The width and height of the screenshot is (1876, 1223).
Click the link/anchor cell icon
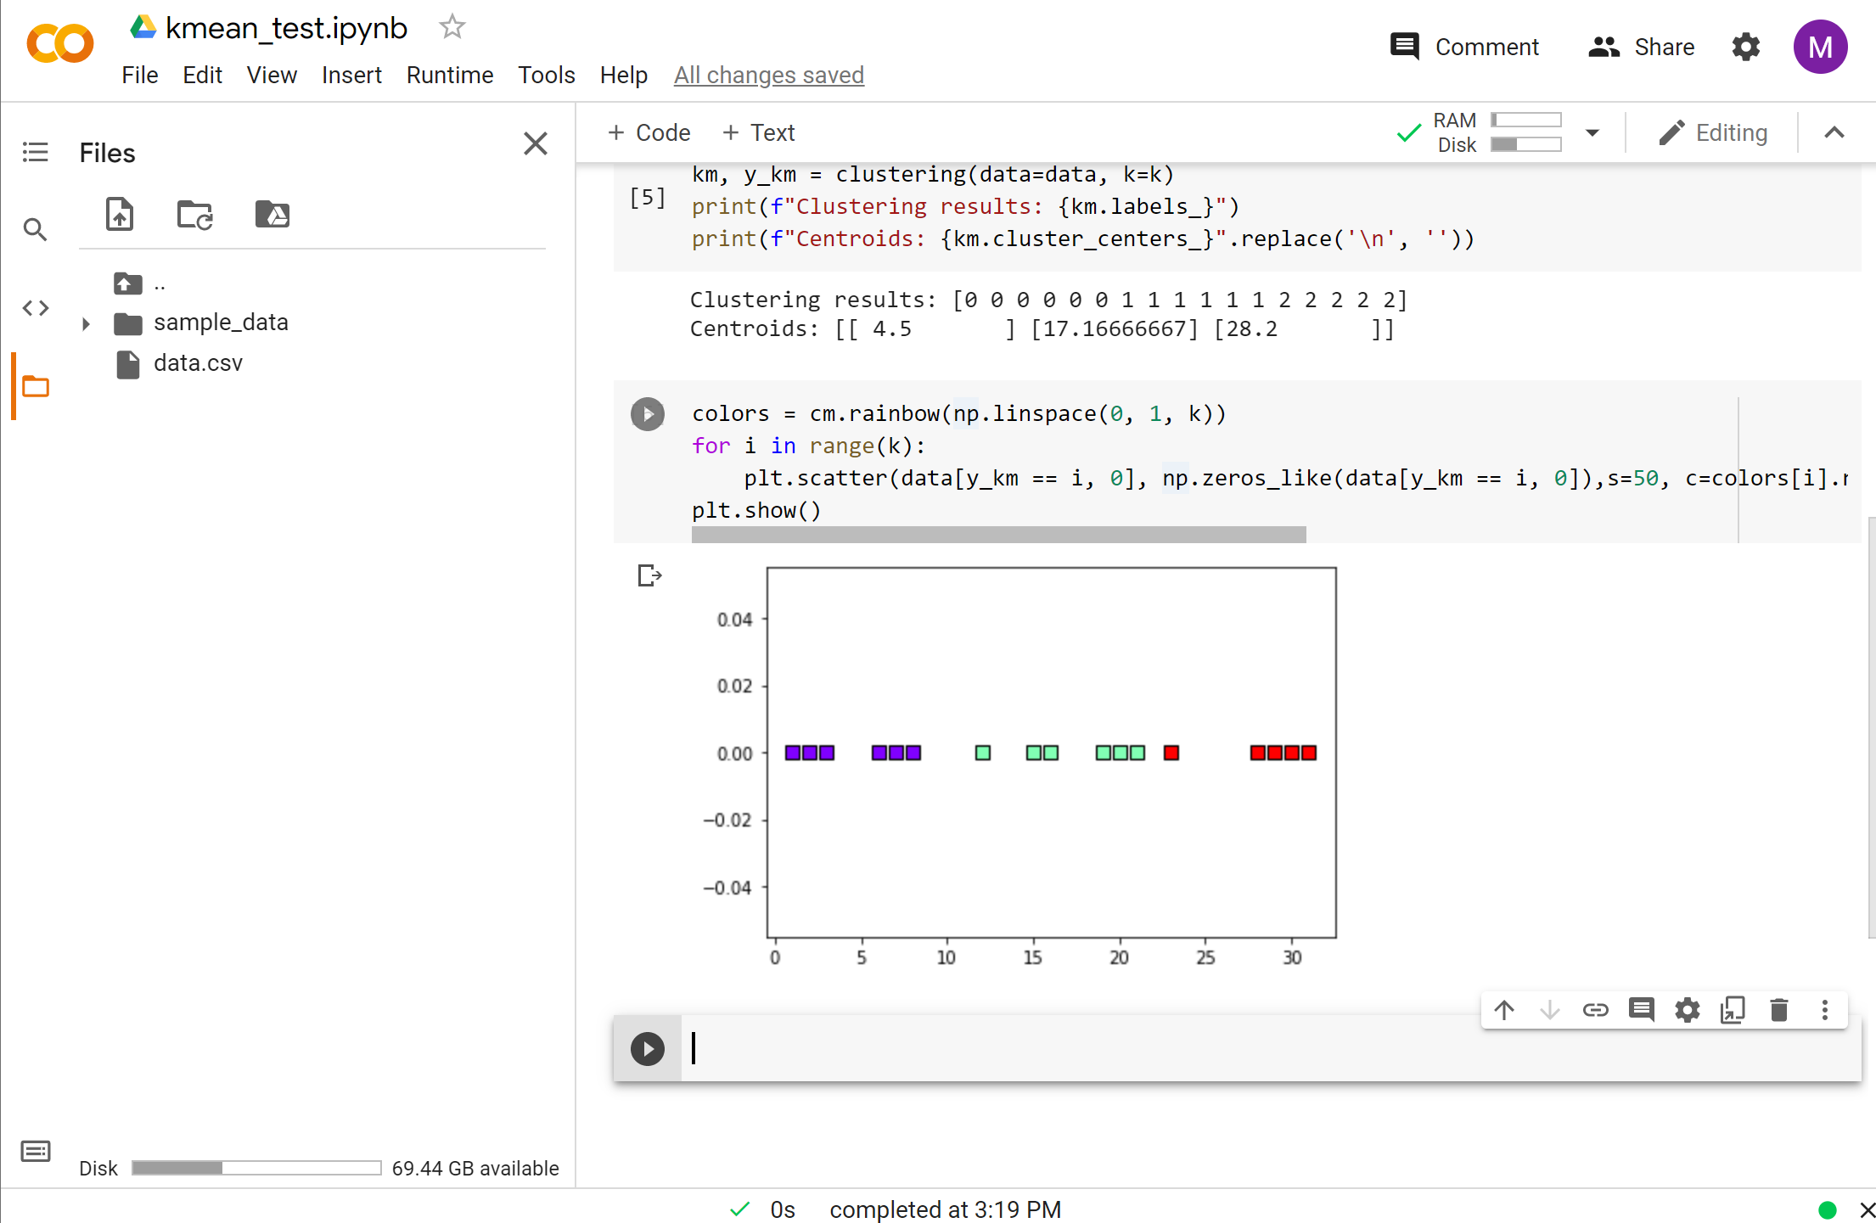pyautogui.click(x=1594, y=1010)
